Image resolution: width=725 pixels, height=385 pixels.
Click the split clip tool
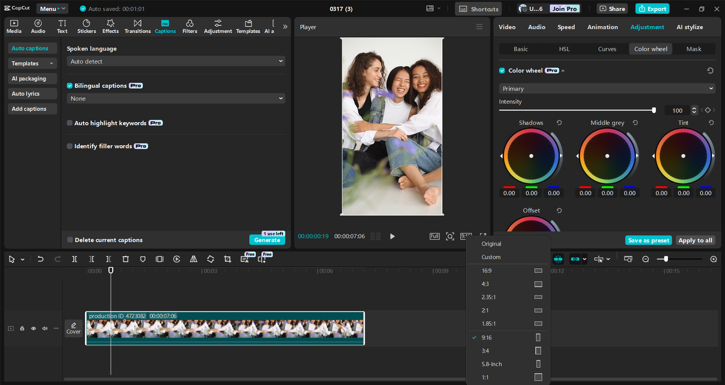74,259
